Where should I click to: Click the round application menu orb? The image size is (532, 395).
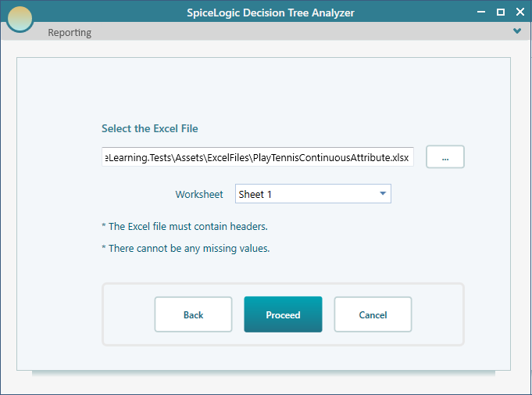coord(20,19)
